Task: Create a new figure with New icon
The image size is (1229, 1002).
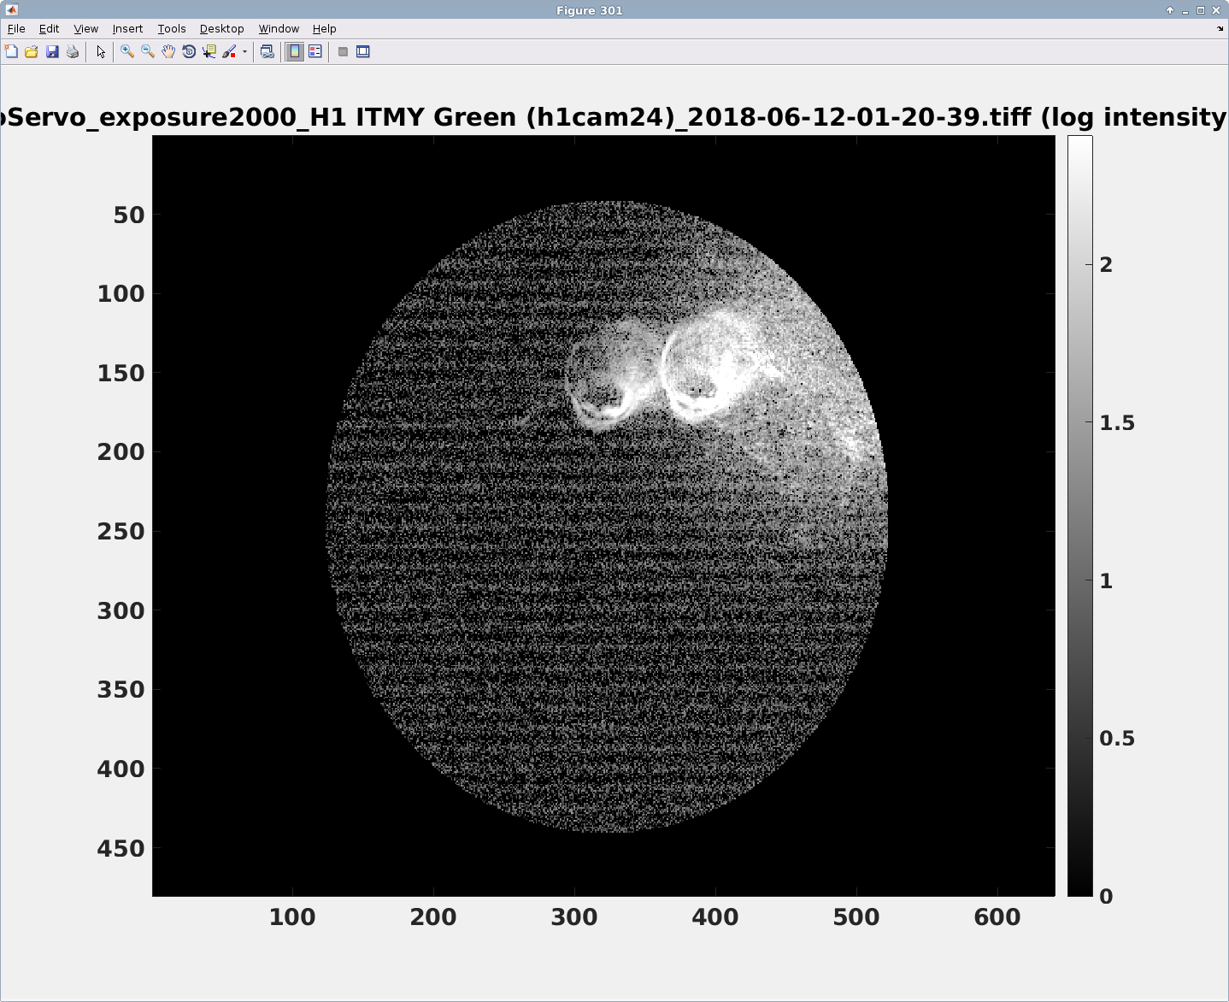Action: tap(11, 52)
